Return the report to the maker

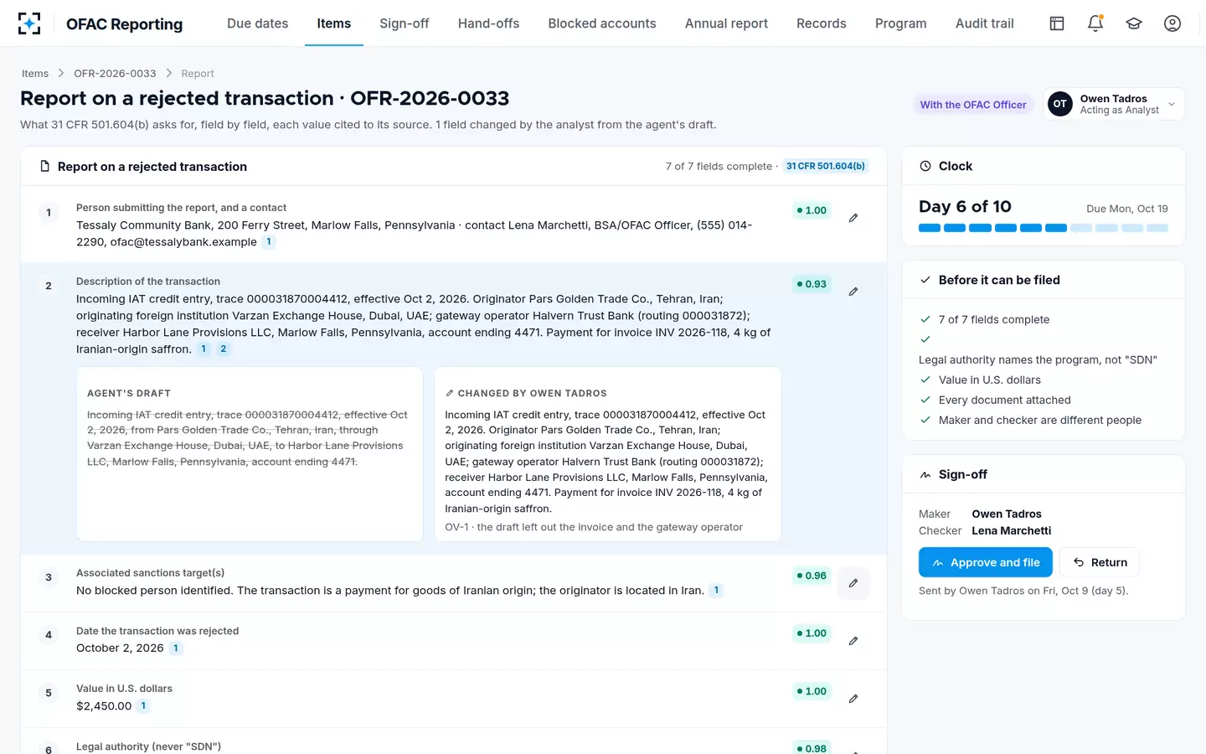[x=1100, y=562]
